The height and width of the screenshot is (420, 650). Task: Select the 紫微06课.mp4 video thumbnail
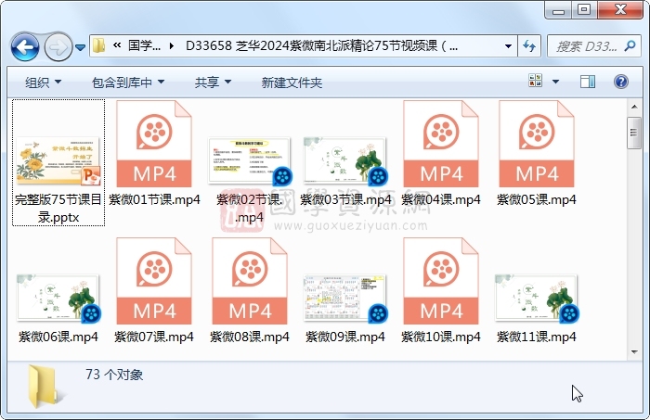58,298
